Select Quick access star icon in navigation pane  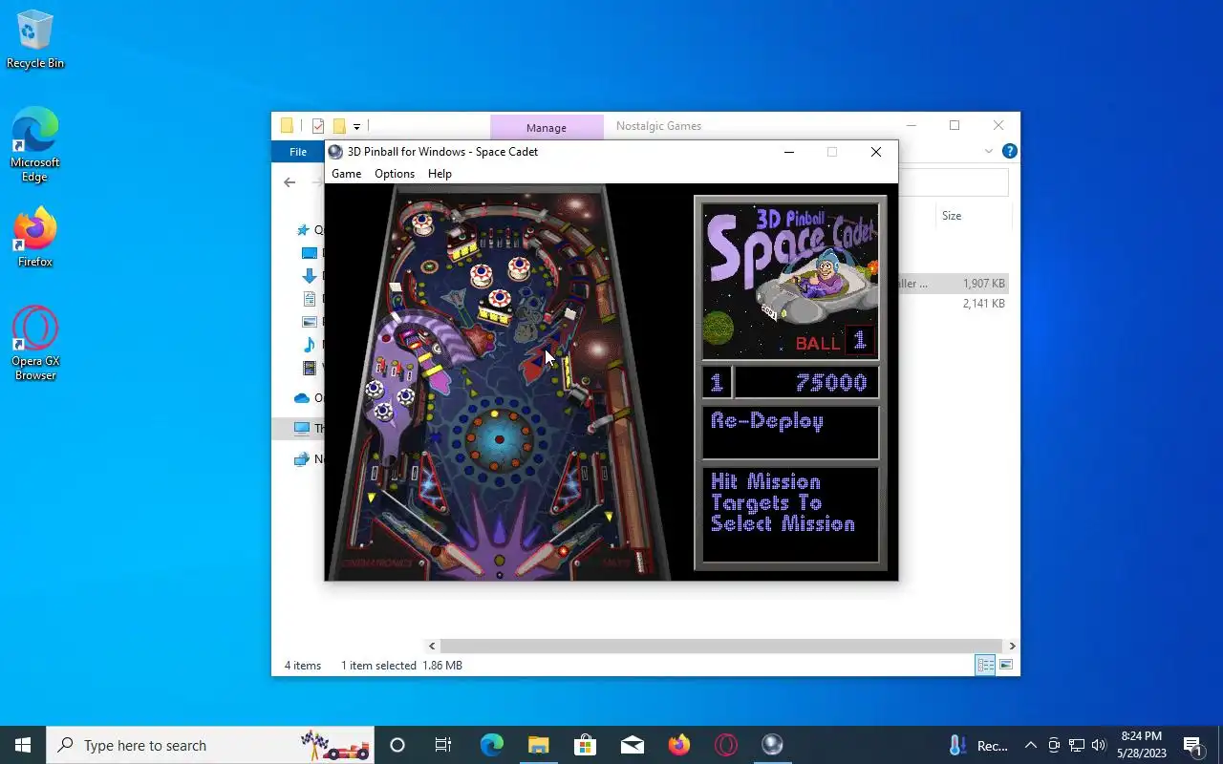click(x=303, y=230)
